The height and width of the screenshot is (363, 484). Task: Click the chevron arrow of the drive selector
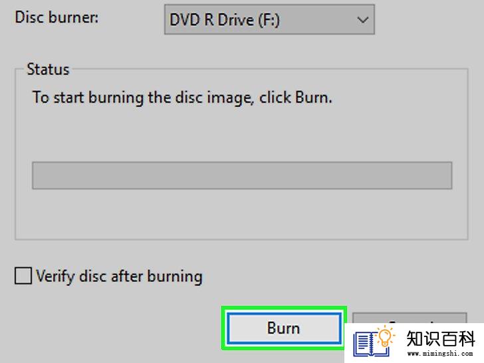pos(362,20)
